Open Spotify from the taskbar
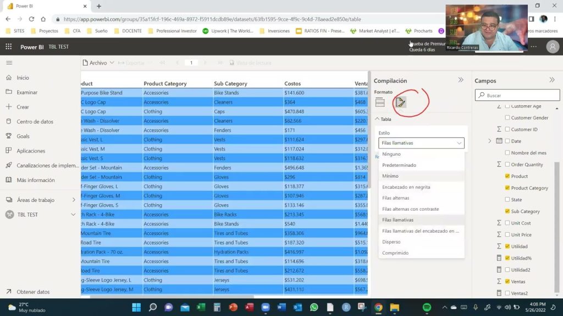 [427, 307]
